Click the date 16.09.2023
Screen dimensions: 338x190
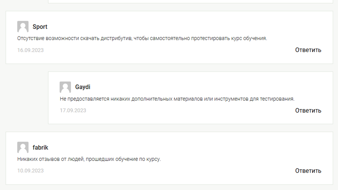pyautogui.click(x=31, y=50)
